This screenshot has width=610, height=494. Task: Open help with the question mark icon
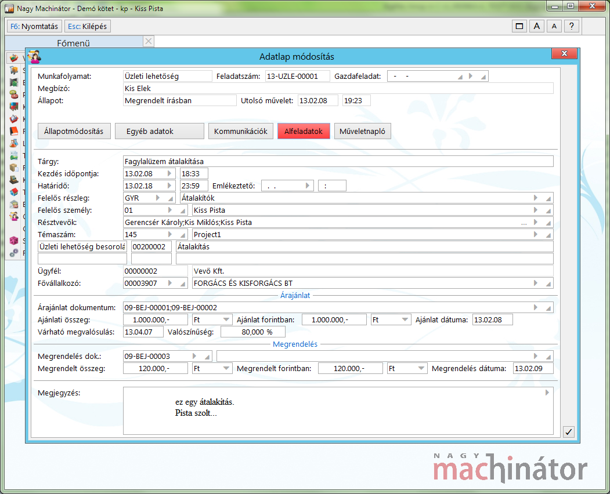572,26
